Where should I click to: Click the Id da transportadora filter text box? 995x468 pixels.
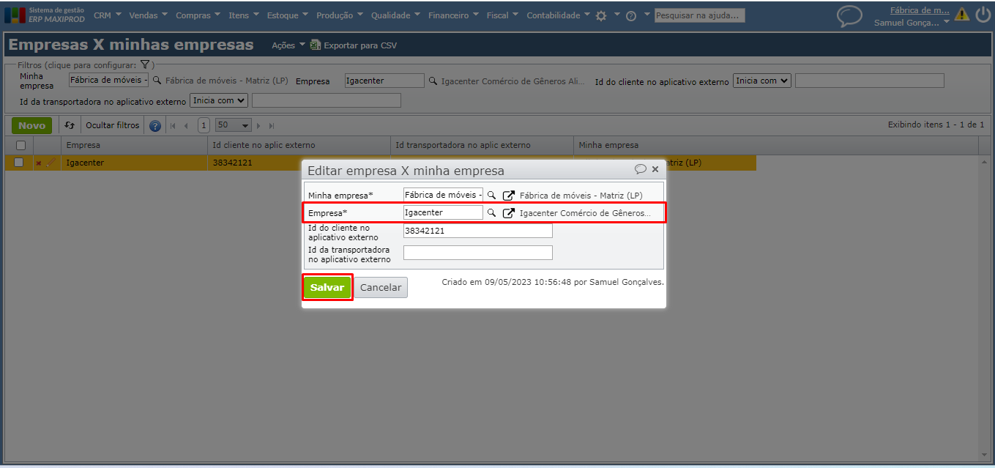(327, 100)
